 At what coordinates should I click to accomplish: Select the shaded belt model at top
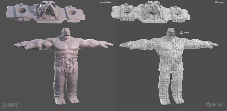pos(46,12)
